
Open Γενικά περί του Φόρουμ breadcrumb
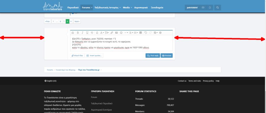tap(66, 70)
